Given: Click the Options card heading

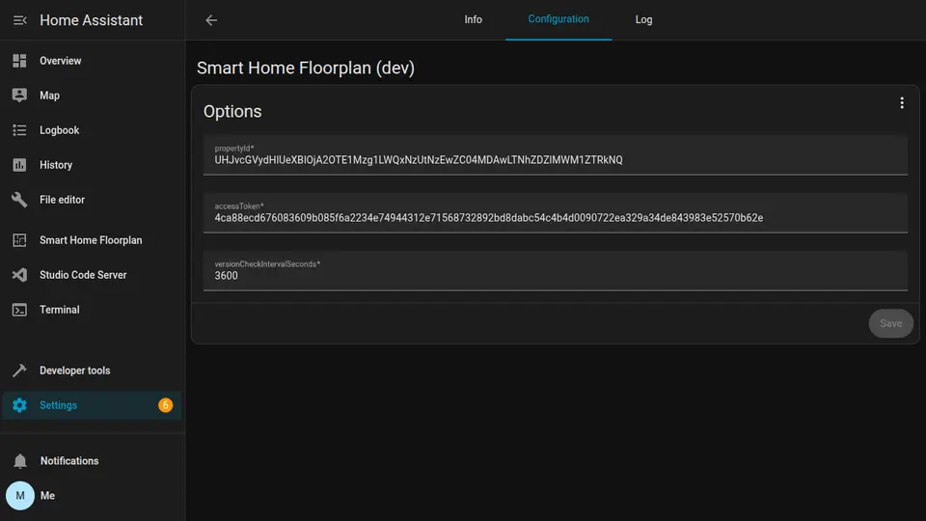Looking at the screenshot, I should pos(232,112).
